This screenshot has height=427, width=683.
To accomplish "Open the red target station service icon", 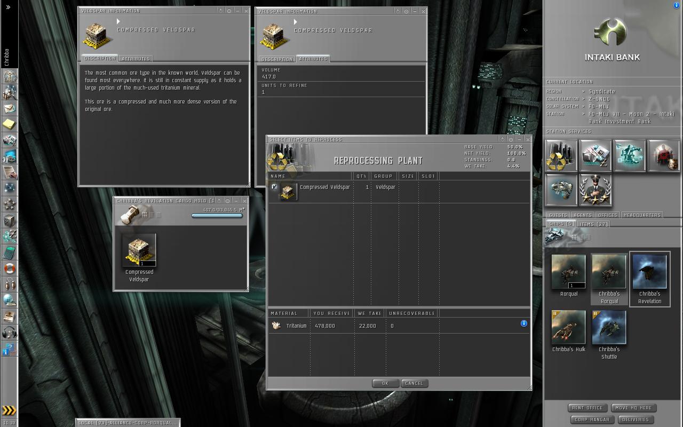I will tap(664, 156).
